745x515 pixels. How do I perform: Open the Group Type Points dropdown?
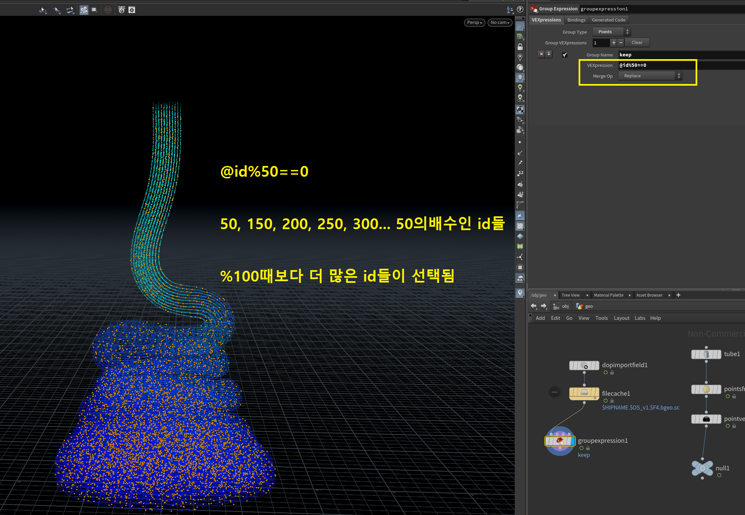(x=612, y=32)
